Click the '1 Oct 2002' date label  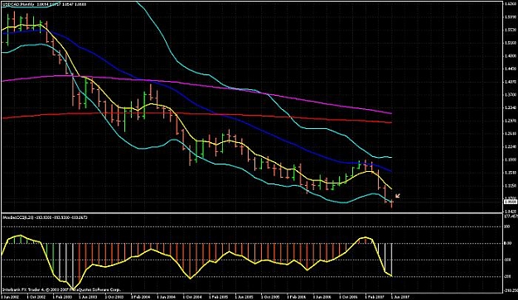[x=36, y=297]
